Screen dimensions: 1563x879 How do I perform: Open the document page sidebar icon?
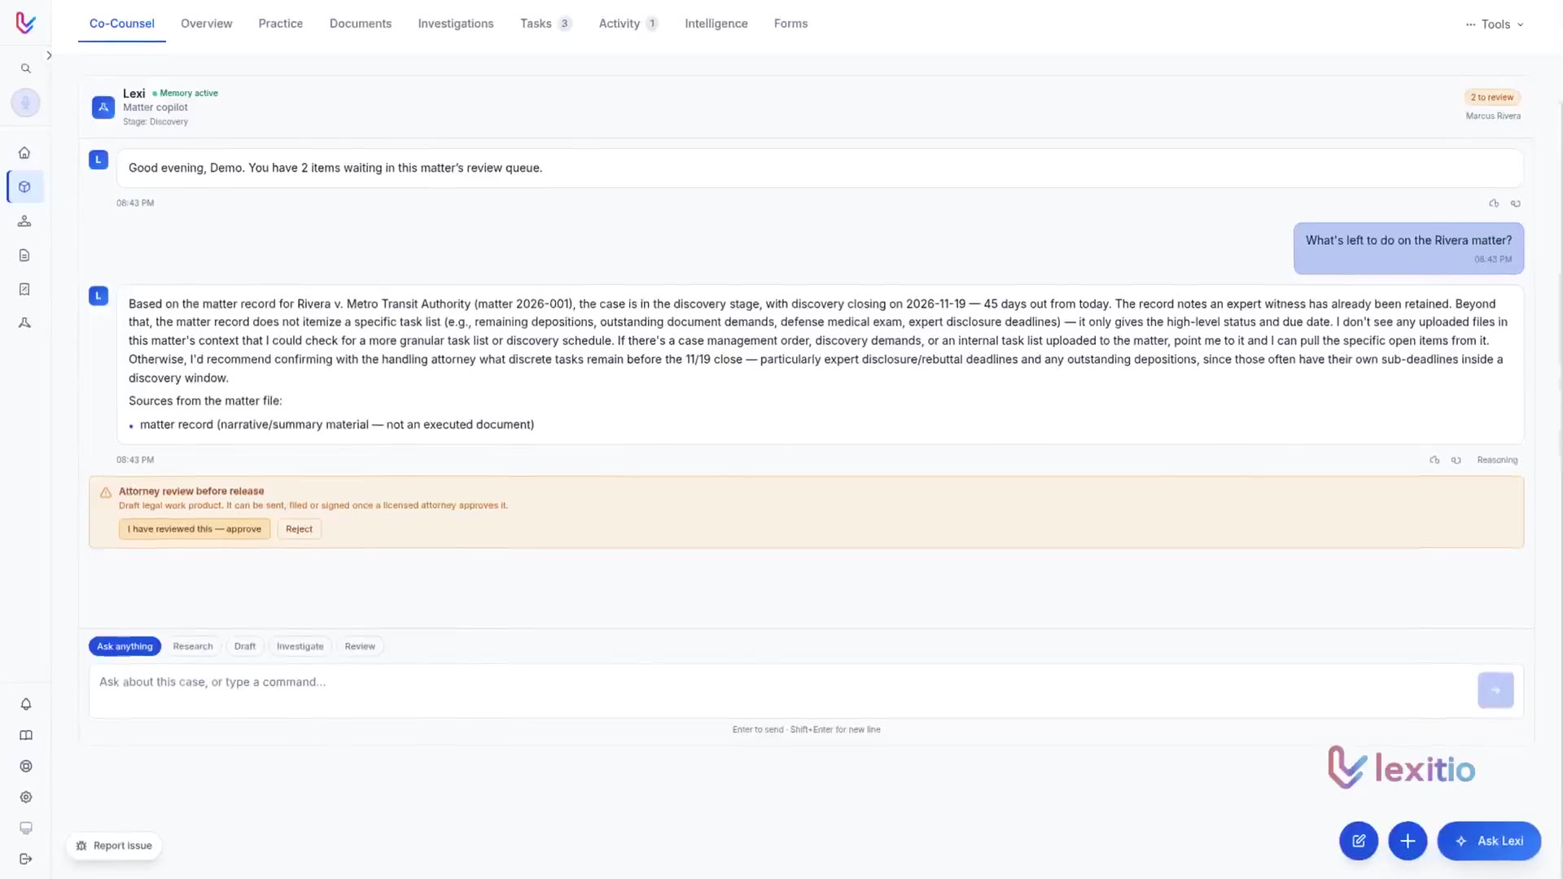[x=24, y=256]
